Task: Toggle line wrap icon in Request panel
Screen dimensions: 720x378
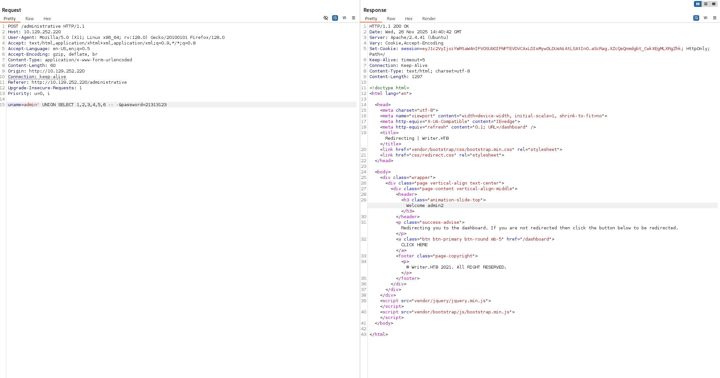Action: (x=335, y=18)
